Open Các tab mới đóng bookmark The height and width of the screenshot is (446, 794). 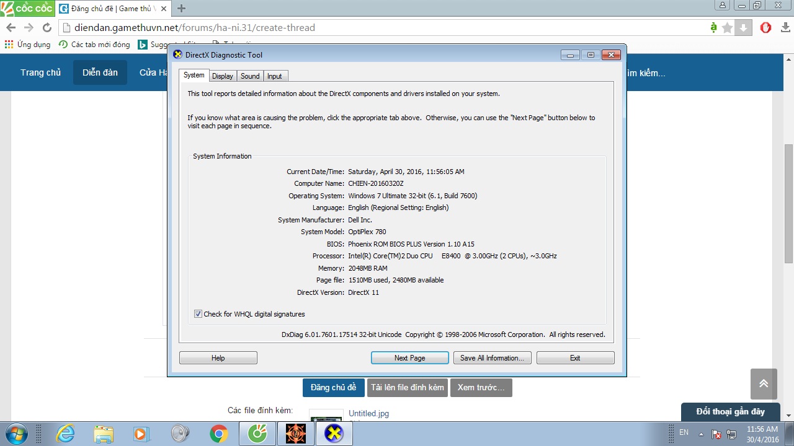(x=94, y=45)
